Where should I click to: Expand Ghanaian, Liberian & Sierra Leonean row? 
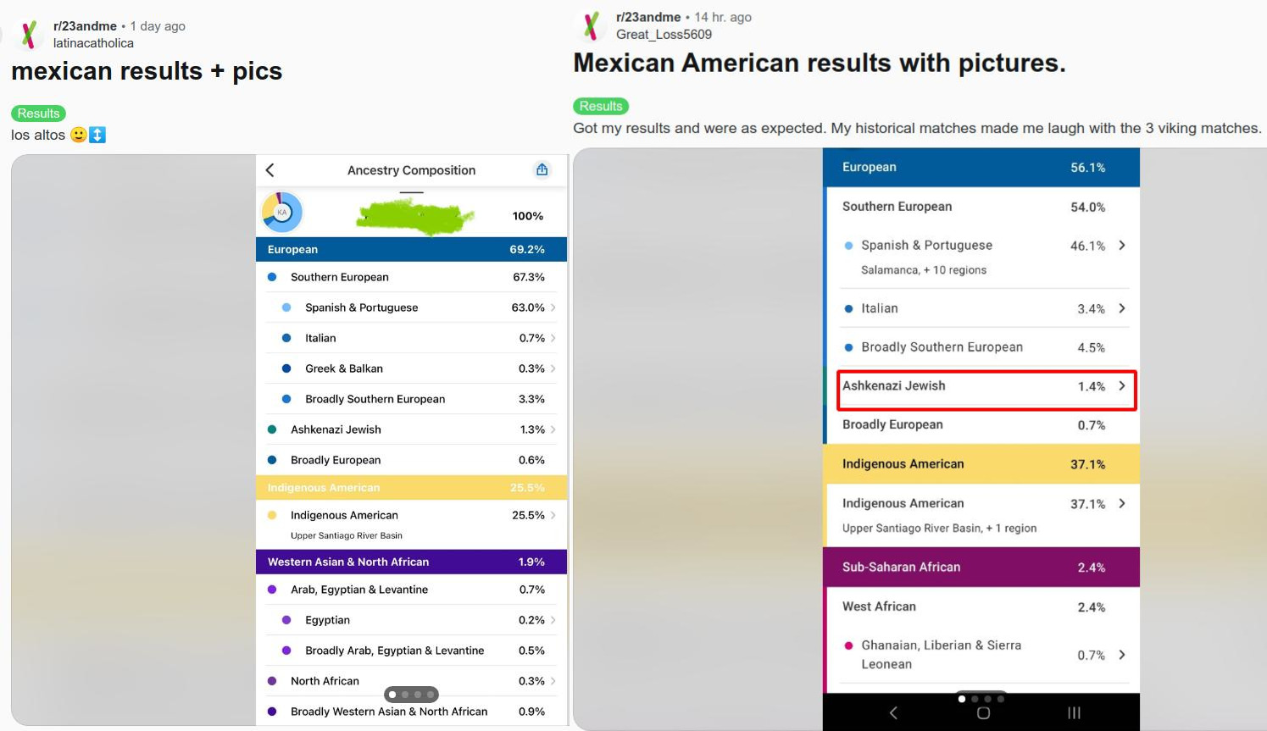(x=1122, y=655)
